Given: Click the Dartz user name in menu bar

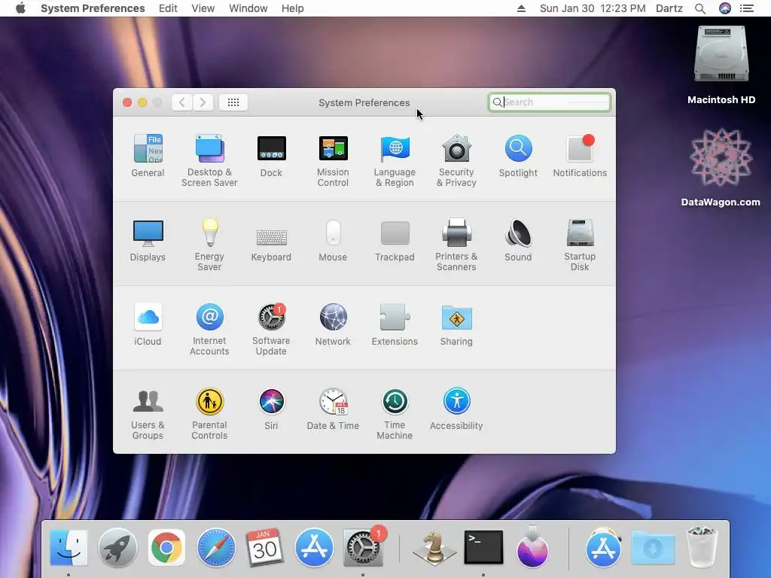Looking at the screenshot, I should point(669,8).
